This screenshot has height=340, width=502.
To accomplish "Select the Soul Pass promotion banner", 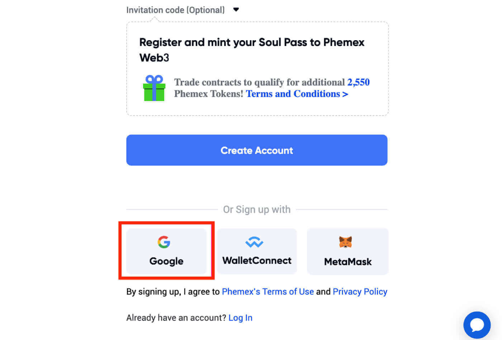I will (x=257, y=68).
